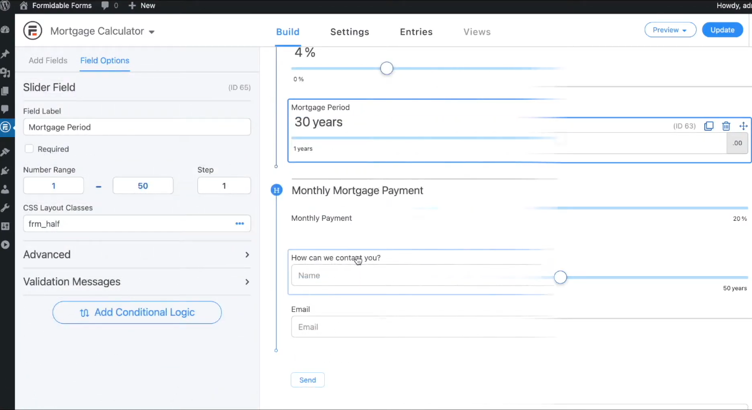Image resolution: width=752 pixels, height=410 pixels.
Task: Click the duplicate field icon for Mortgage Period
Action: (709, 126)
